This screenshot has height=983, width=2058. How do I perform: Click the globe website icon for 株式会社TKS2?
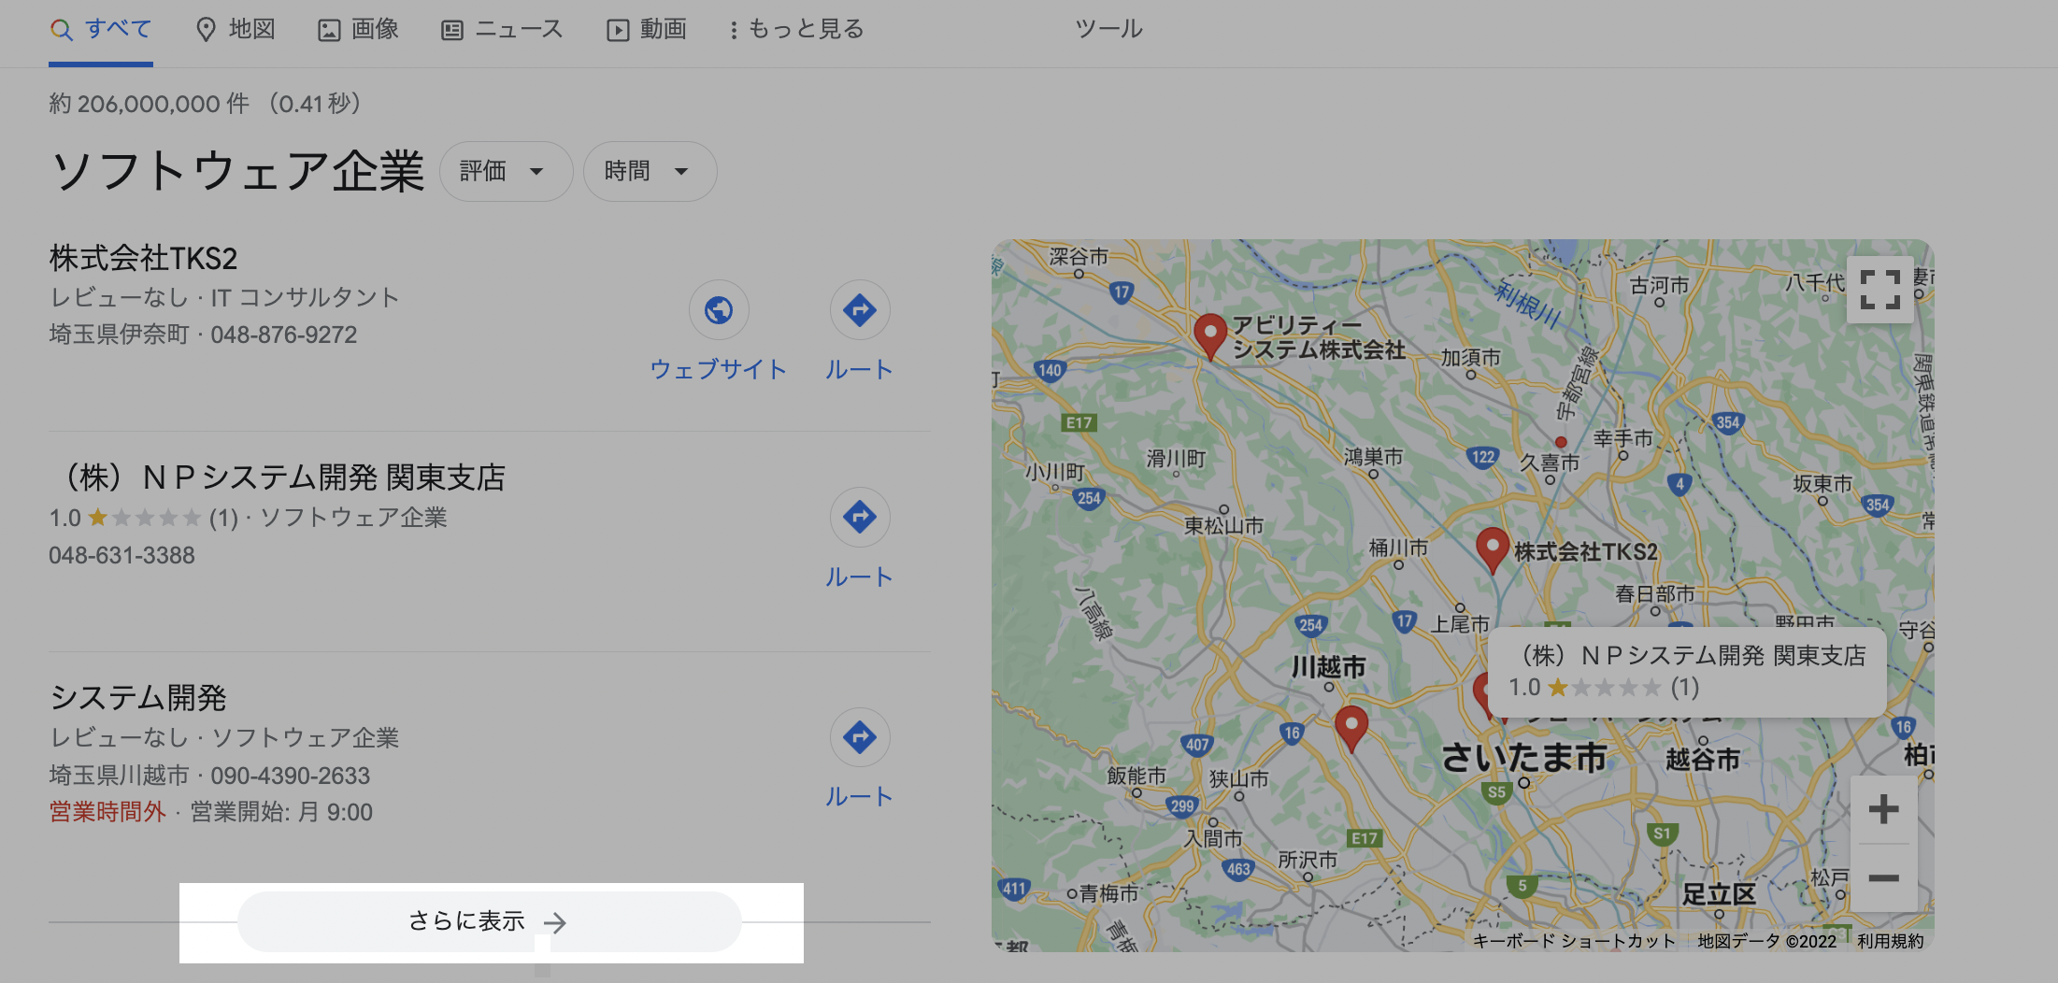click(719, 309)
